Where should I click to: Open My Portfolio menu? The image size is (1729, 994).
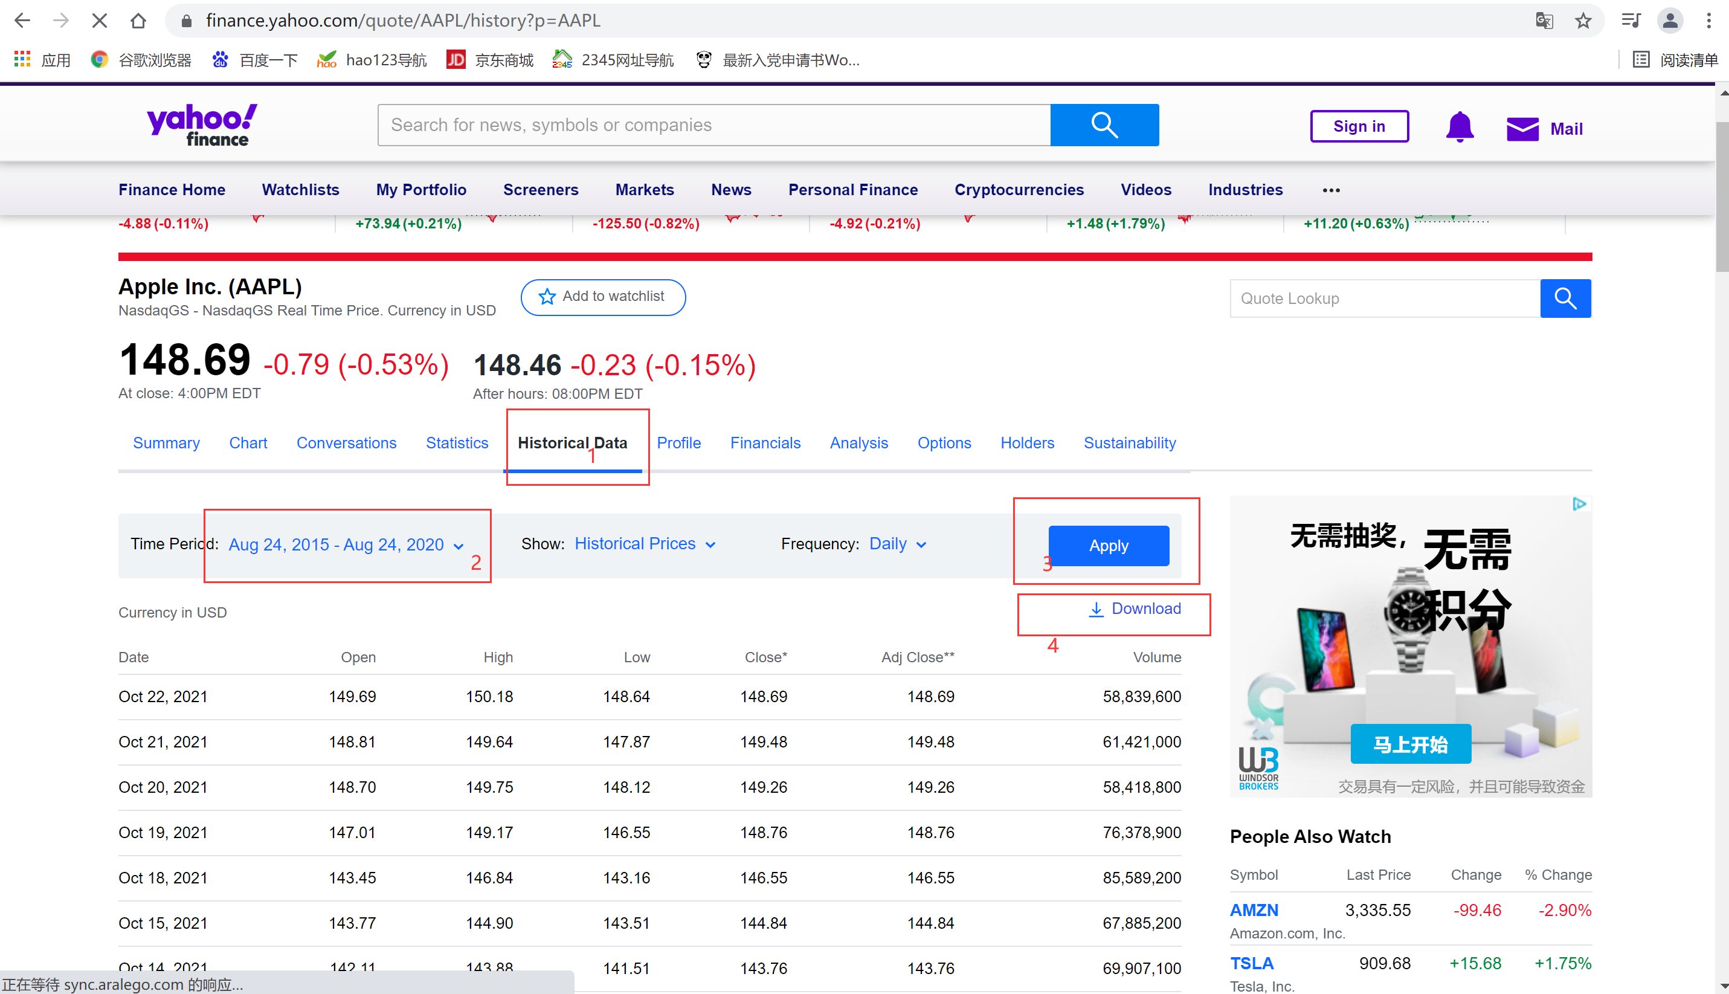421,190
